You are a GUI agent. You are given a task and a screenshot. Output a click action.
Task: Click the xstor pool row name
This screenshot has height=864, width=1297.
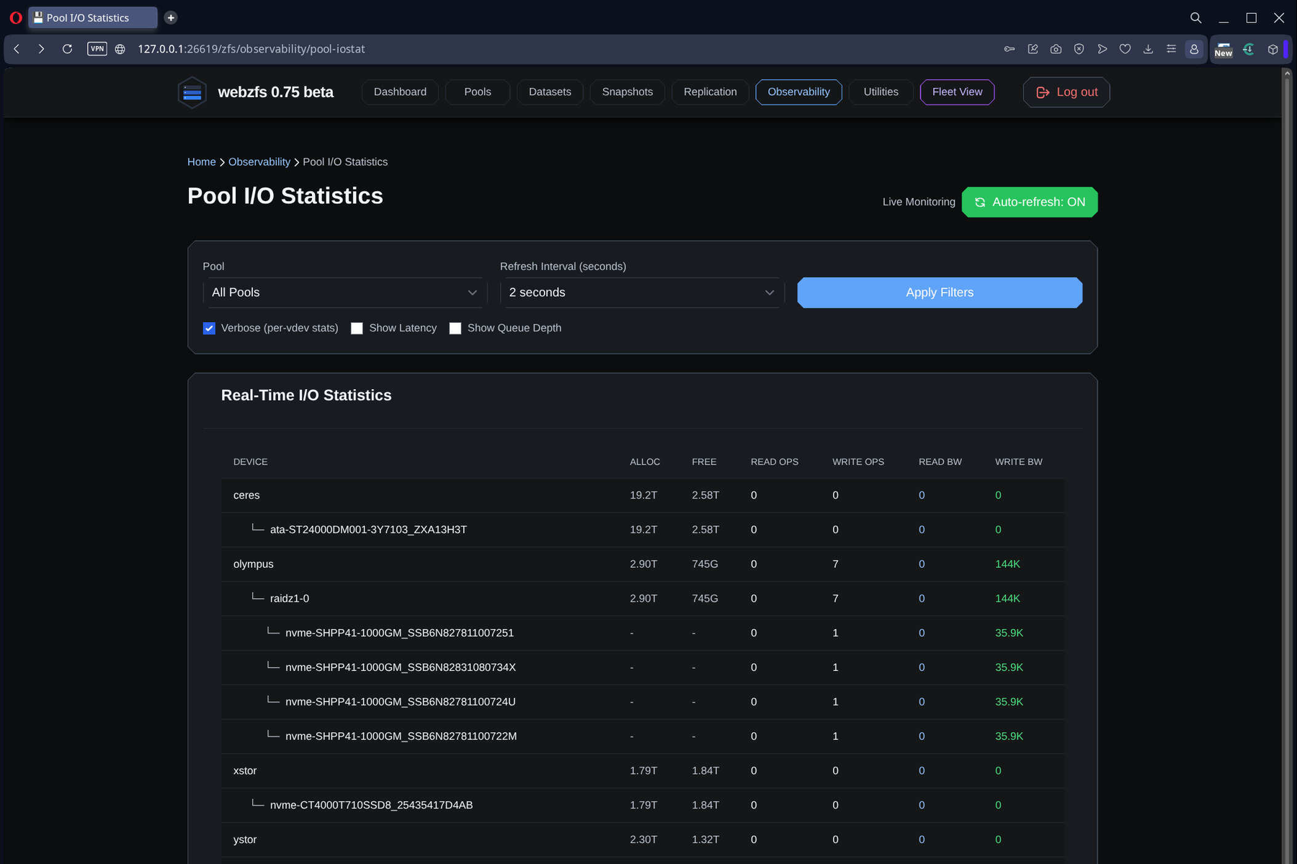(245, 771)
